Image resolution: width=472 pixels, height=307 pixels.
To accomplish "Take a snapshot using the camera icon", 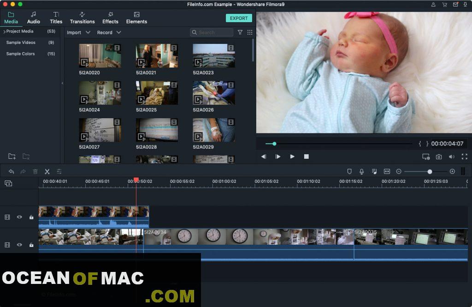I will (x=438, y=157).
